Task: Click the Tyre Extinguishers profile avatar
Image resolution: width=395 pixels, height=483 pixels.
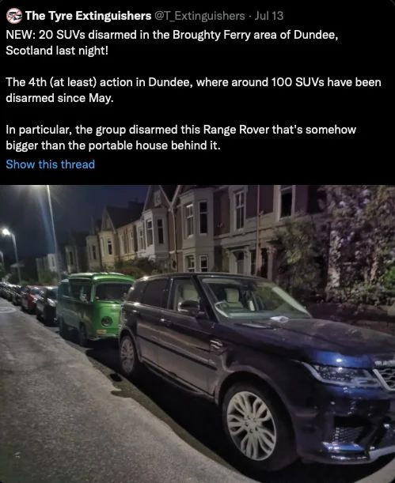Action: coord(14,16)
